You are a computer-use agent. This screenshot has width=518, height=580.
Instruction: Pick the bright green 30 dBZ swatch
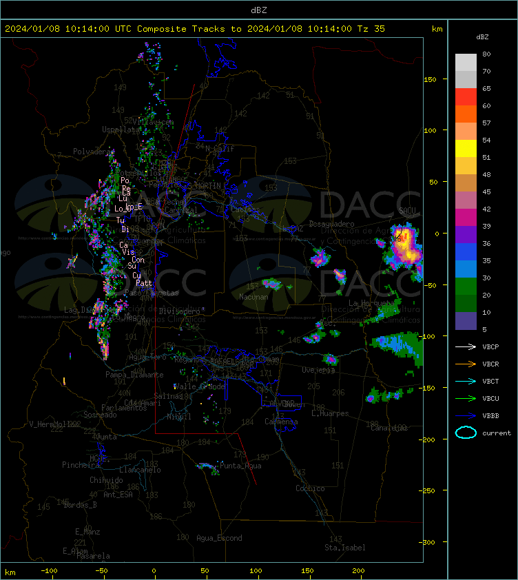pyautogui.click(x=466, y=286)
